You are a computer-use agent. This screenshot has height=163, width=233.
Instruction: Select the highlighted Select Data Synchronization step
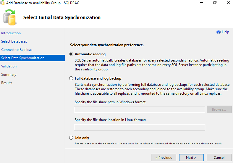point(23,58)
